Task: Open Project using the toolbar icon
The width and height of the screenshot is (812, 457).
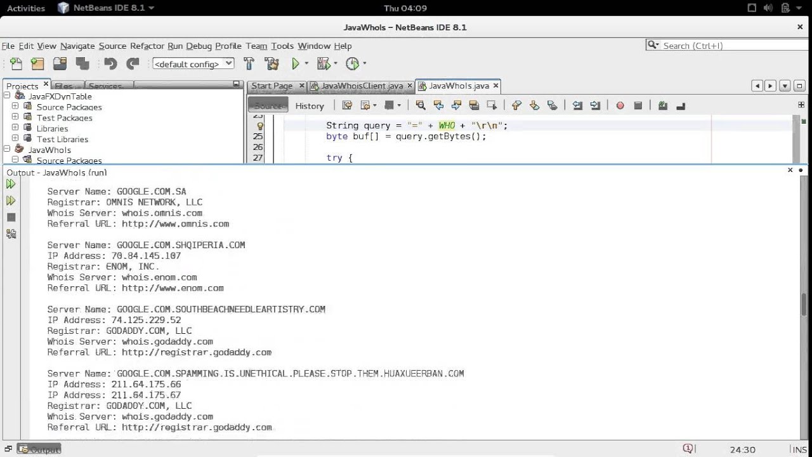Action: click(x=60, y=63)
